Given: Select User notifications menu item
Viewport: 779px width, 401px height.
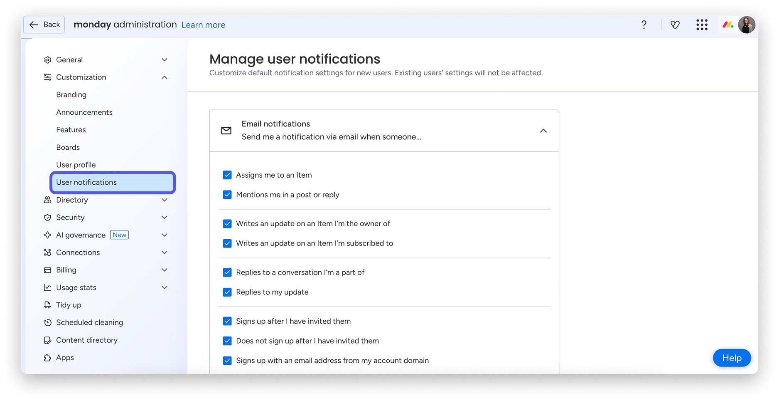Looking at the screenshot, I should [x=113, y=183].
